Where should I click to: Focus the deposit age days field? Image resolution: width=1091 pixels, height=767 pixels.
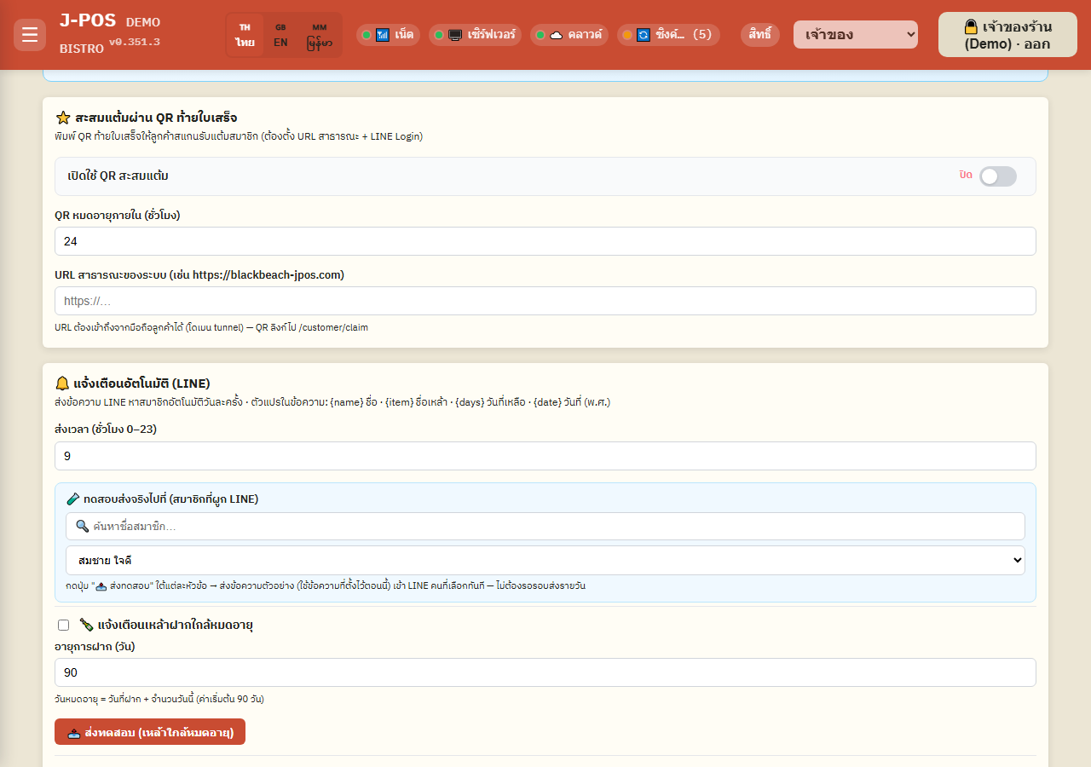[x=545, y=672]
